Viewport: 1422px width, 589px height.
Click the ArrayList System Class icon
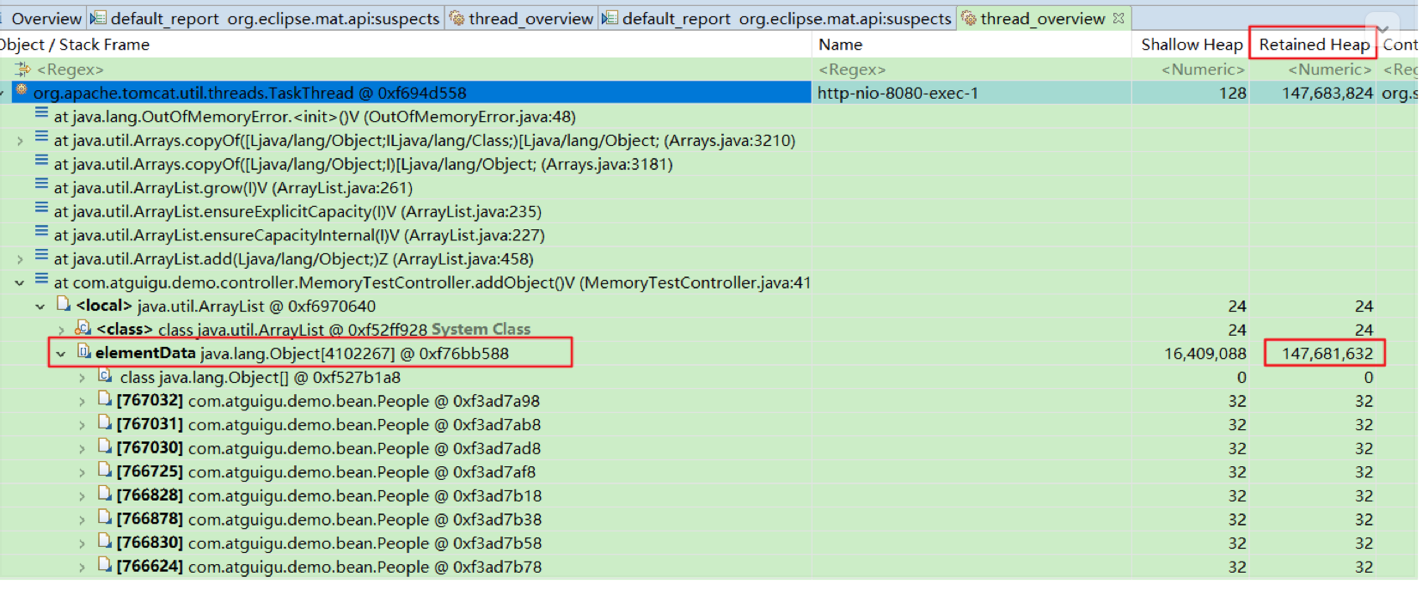tap(83, 329)
